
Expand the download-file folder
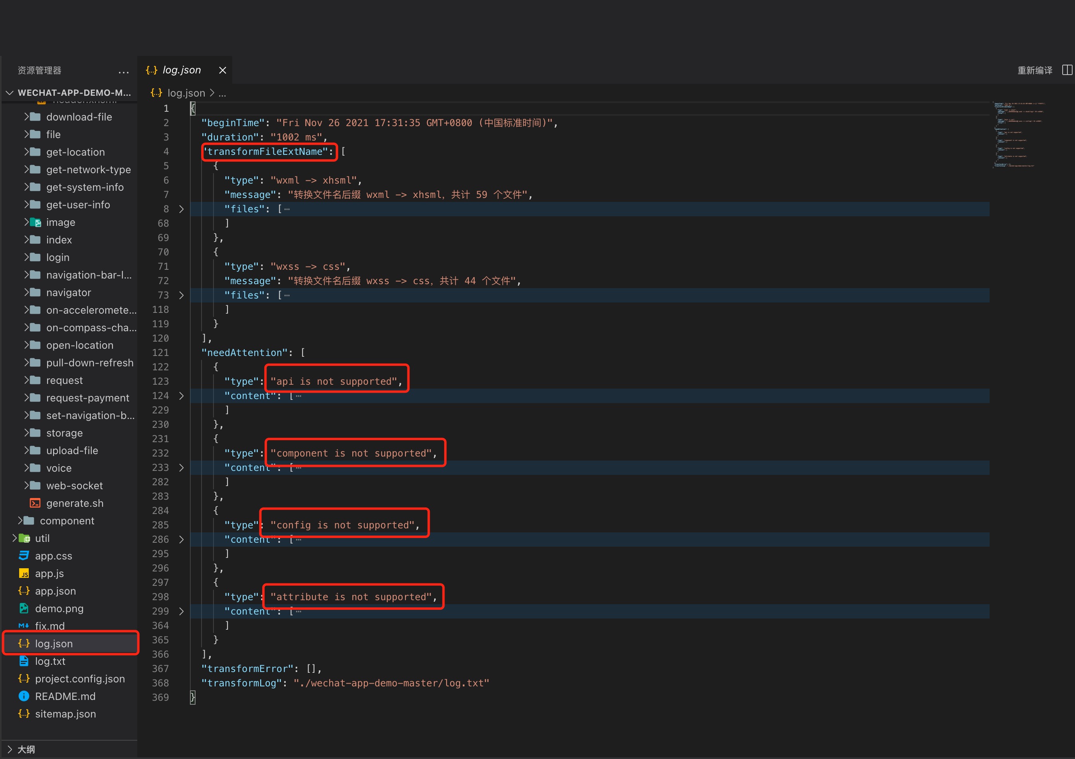click(x=27, y=117)
